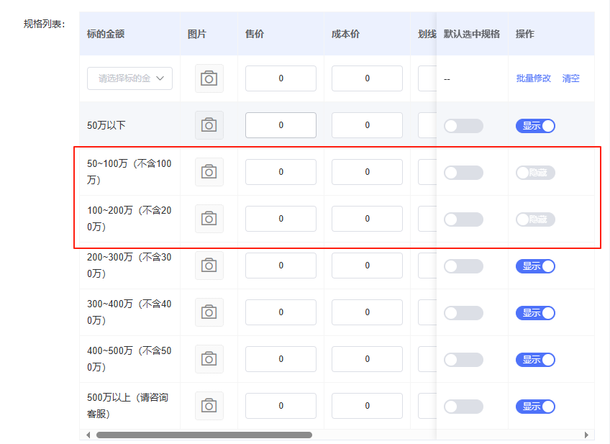Click 成本价 input for 400~500万 row

(x=367, y=359)
